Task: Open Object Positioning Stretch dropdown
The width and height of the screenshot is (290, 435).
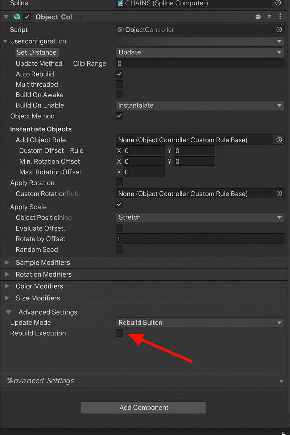Action: point(200,217)
